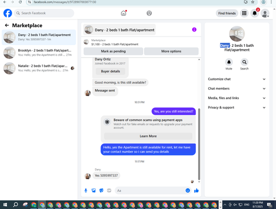Click the chat scroll-up arrow
The height and width of the screenshot is (209, 276).
point(199,60)
